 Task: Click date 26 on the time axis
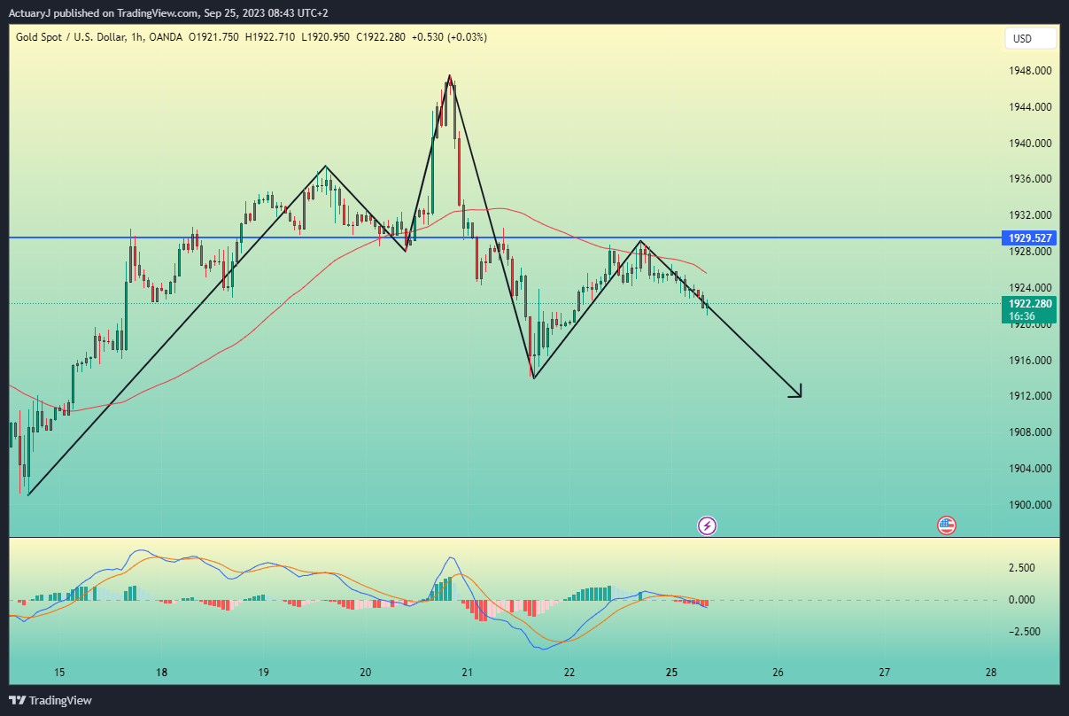click(x=779, y=673)
